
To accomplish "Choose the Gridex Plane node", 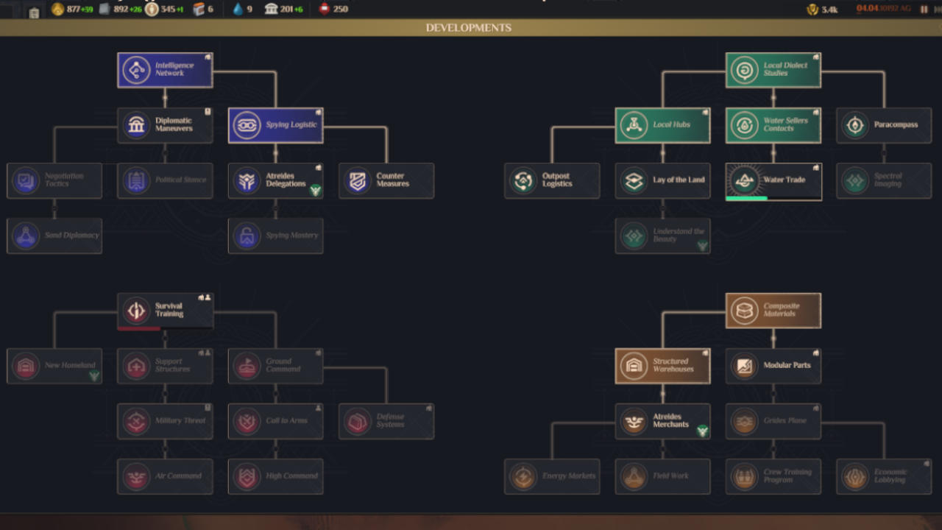I will click(773, 421).
